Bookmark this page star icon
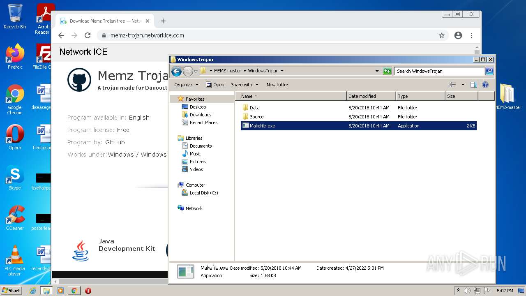Viewport: 526px width, 296px height. (x=442, y=35)
